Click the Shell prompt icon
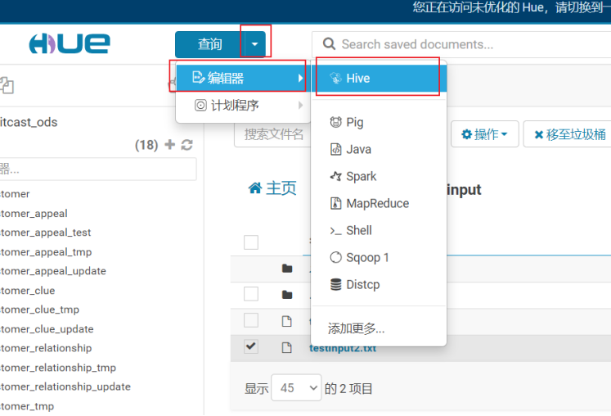611x416 pixels. 335,231
